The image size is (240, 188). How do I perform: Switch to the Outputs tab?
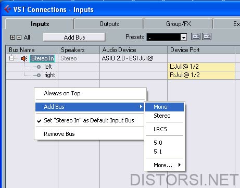pyautogui.click(x=109, y=24)
